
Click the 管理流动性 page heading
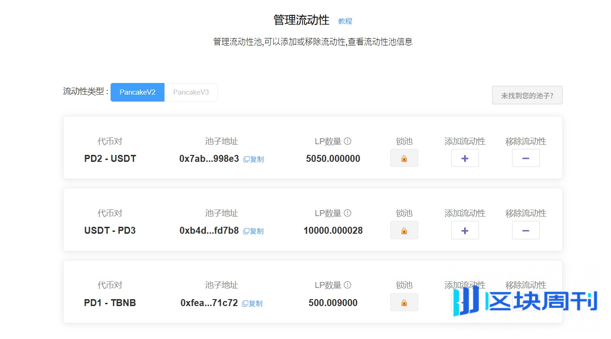(x=302, y=20)
